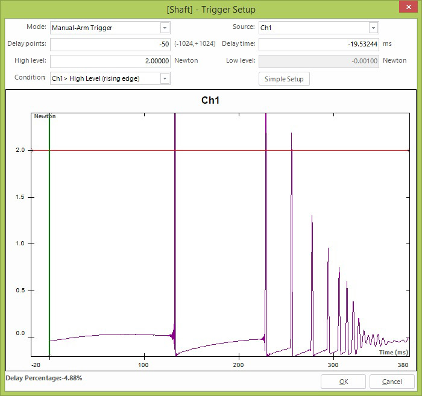422x396 pixels.
Task: Expand the Source channel dropdown
Action: tap(373, 28)
